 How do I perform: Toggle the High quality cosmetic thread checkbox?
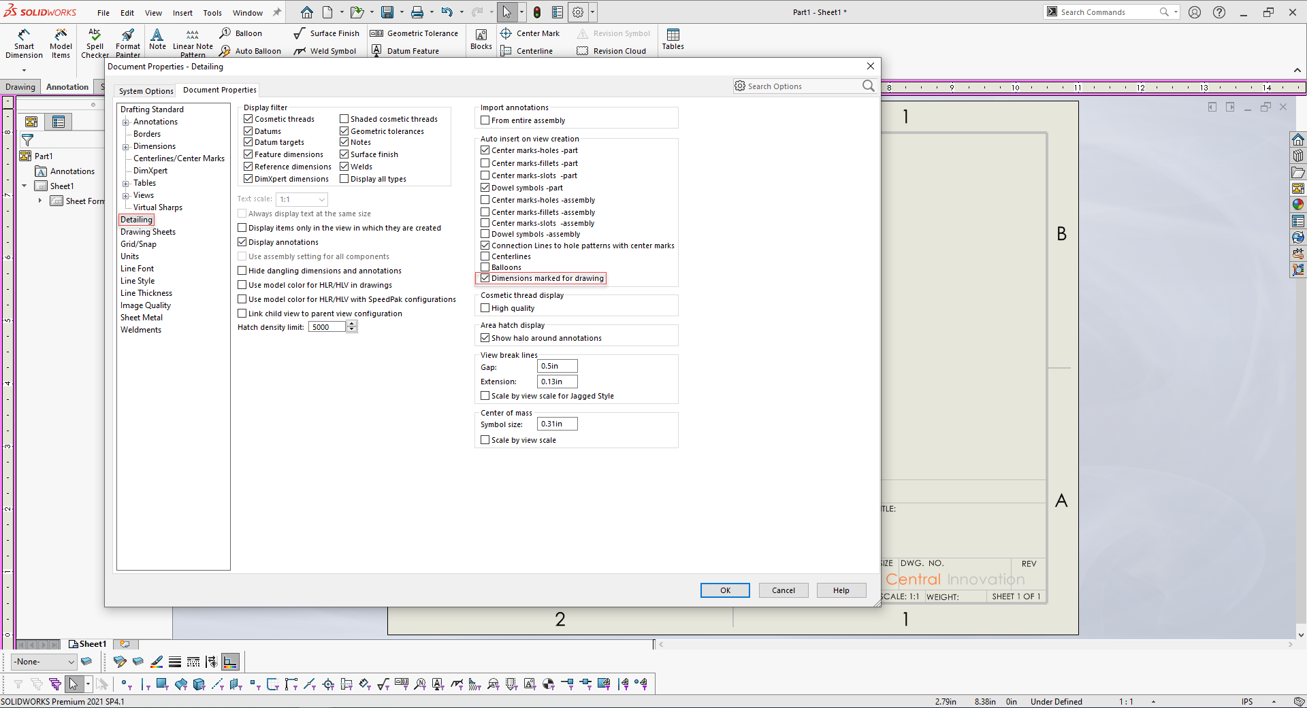pyautogui.click(x=485, y=308)
